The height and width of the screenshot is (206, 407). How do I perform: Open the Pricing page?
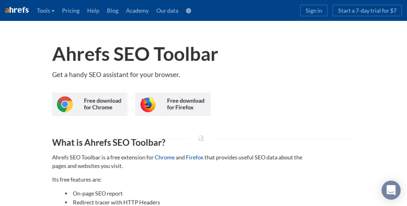[x=71, y=11]
